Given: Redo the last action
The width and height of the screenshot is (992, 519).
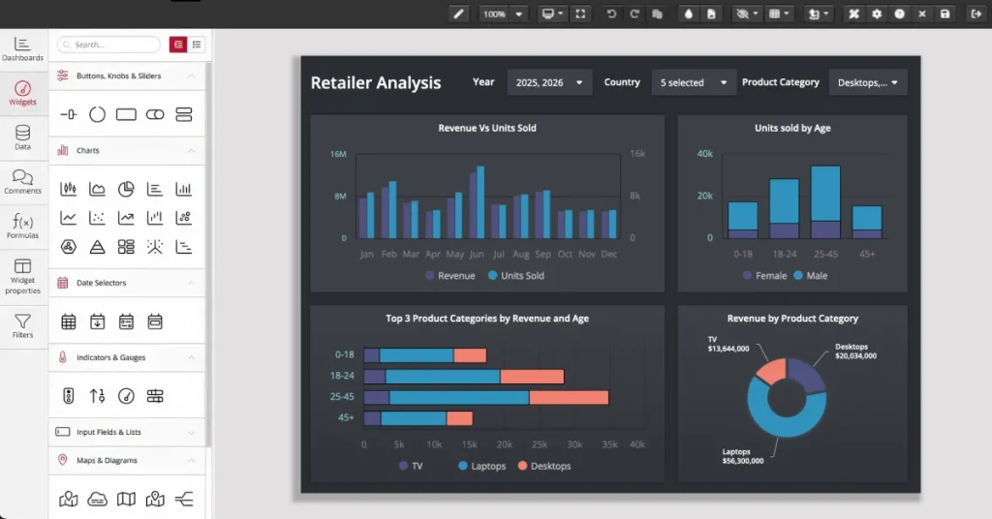Looking at the screenshot, I should [634, 14].
